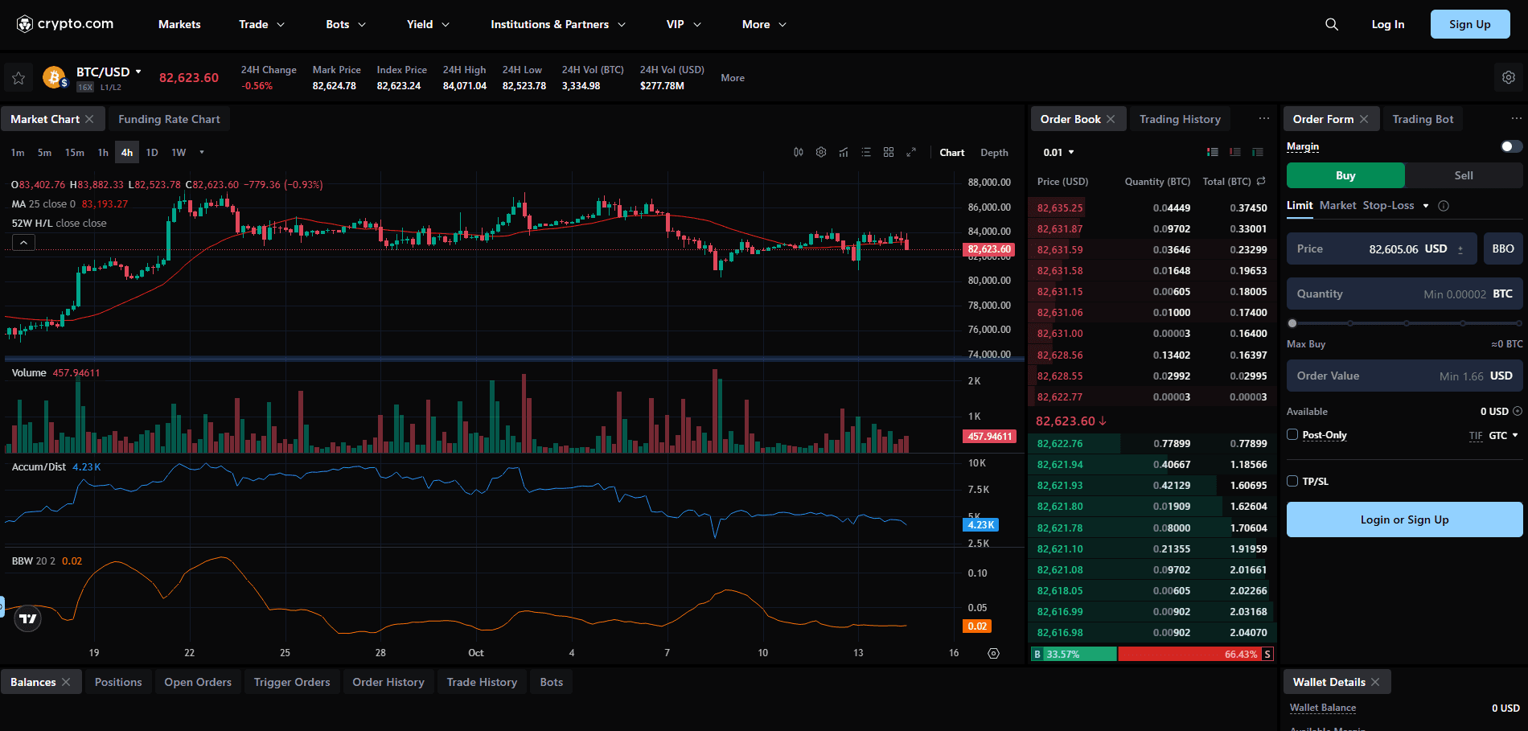Open the search magnifier in header
This screenshot has height=731, width=1528.
(x=1332, y=24)
